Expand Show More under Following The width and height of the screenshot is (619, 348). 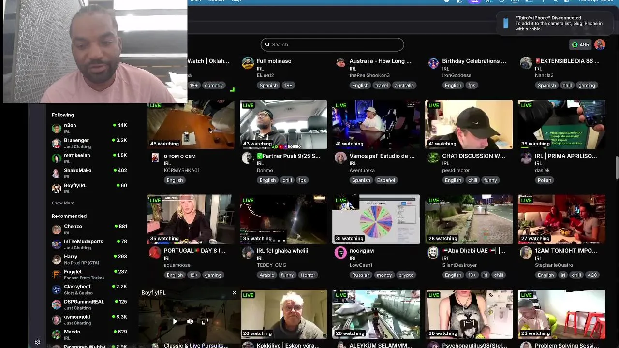[x=63, y=203]
